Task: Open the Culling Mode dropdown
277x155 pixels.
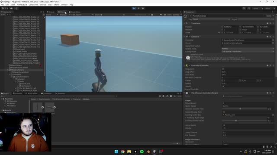Action: point(248,52)
